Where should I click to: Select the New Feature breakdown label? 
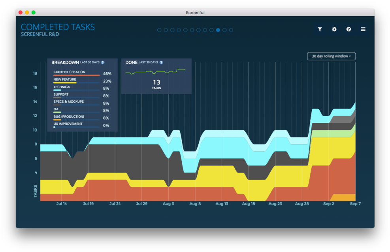click(65, 79)
